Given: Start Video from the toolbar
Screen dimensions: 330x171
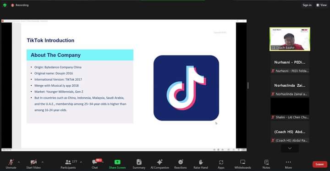Looking at the screenshot, I should click(33, 164).
